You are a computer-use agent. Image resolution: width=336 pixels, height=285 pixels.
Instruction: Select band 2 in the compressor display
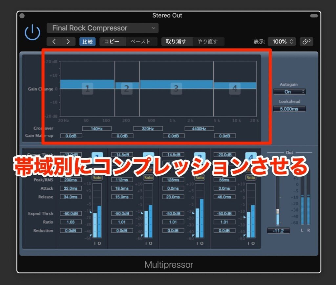tap(126, 88)
